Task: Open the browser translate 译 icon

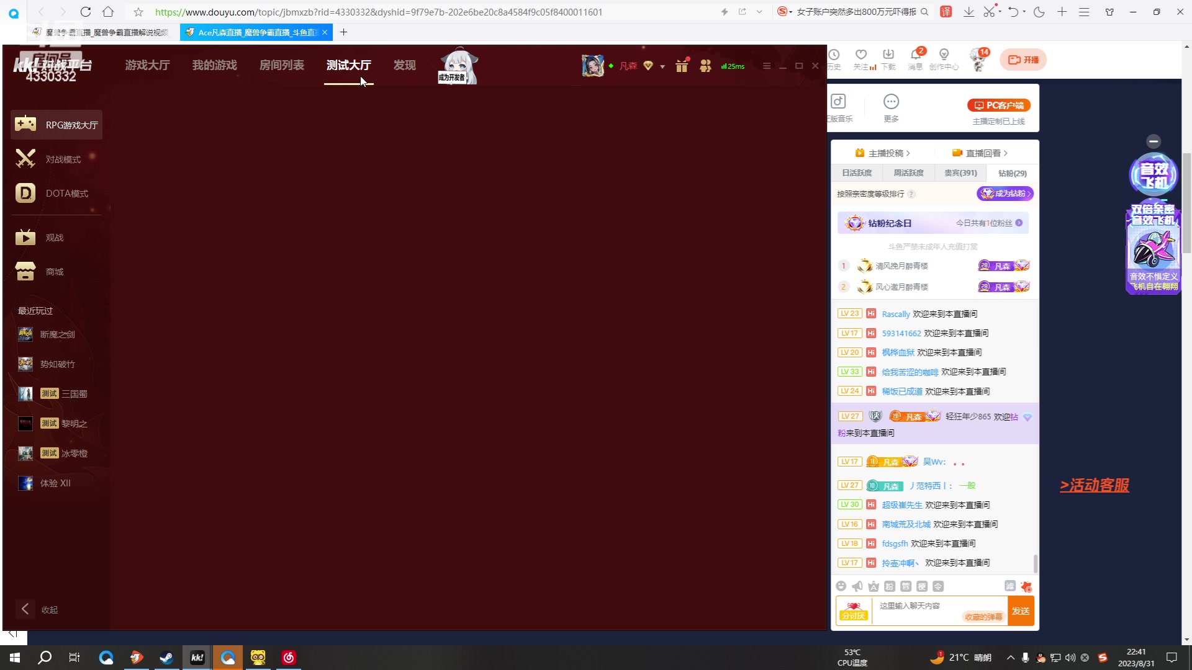Action: point(946,12)
